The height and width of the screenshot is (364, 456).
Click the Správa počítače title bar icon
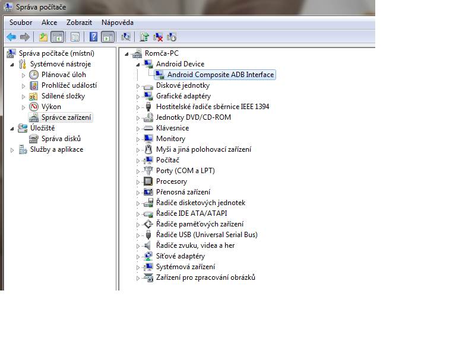coord(8,7)
